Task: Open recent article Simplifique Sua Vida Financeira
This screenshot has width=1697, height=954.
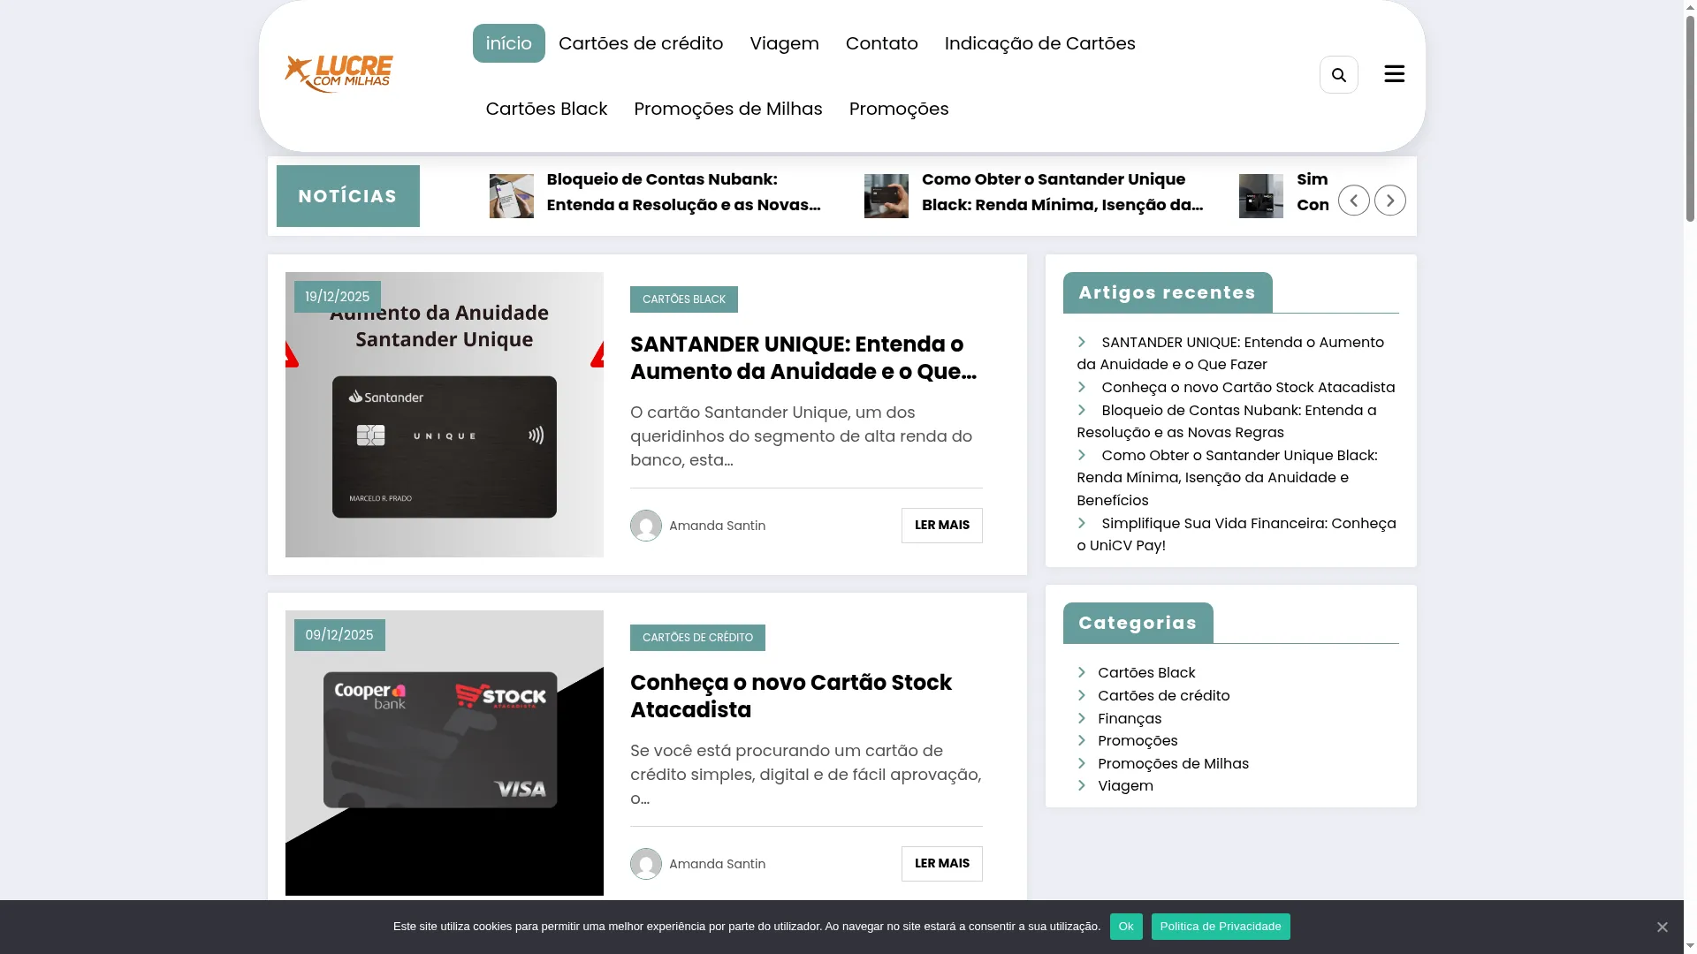Action: coord(1237,534)
